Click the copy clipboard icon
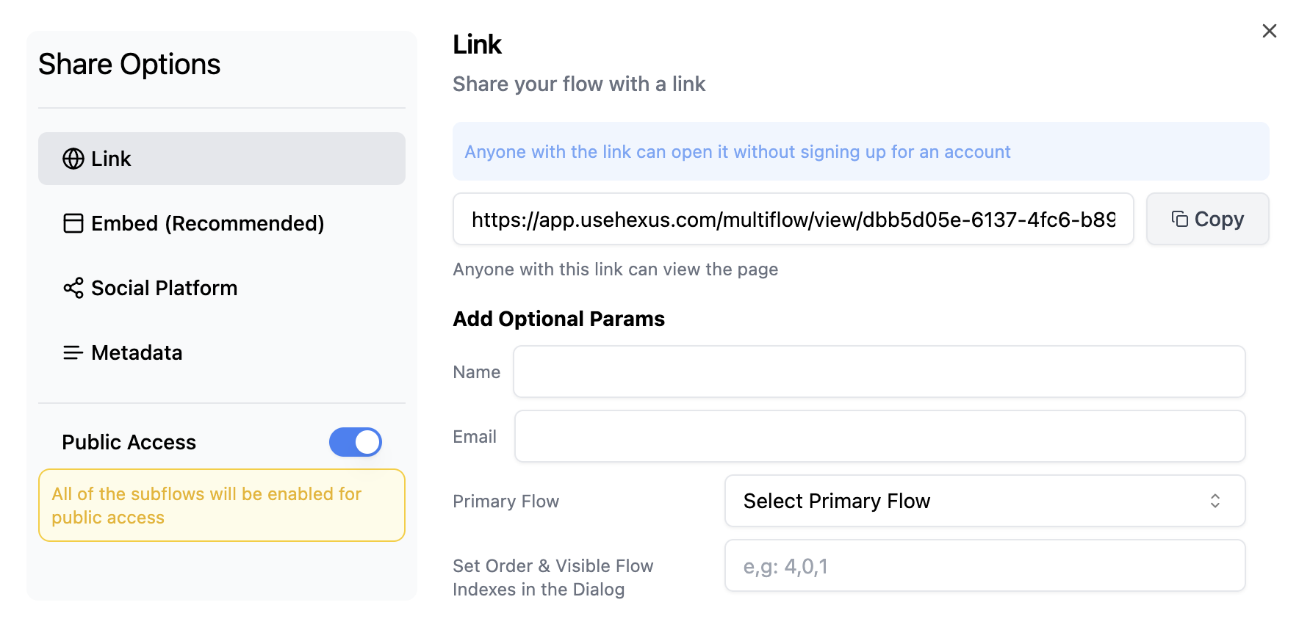The height and width of the screenshot is (630, 1299). pyautogui.click(x=1180, y=219)
